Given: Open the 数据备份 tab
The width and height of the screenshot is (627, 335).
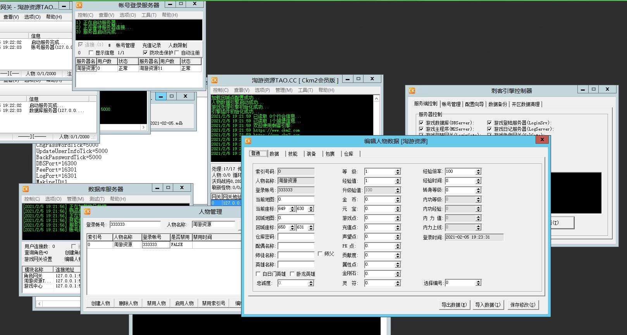Looking at the screenshot, I should coord(498,104).
